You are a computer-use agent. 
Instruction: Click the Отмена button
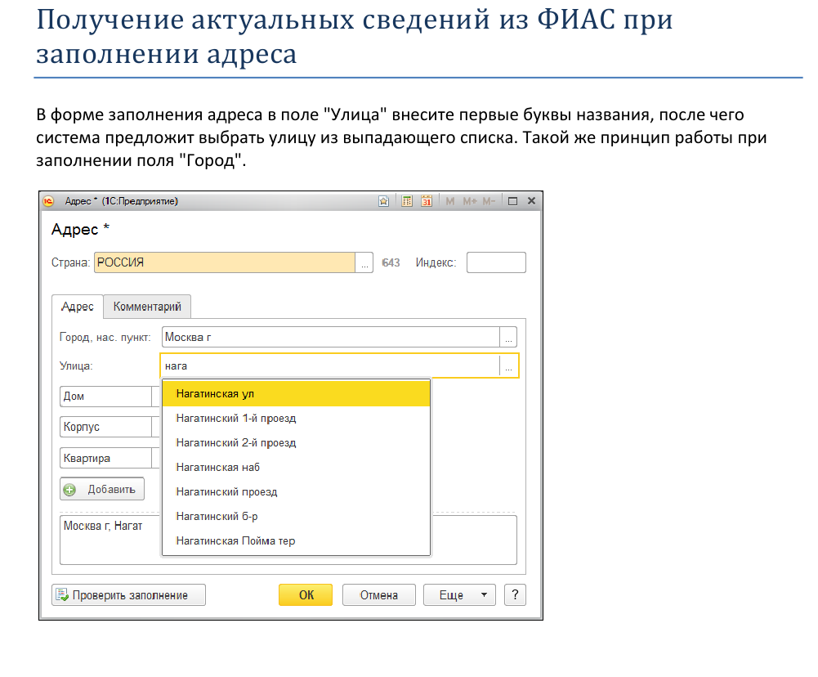(379, 595)
